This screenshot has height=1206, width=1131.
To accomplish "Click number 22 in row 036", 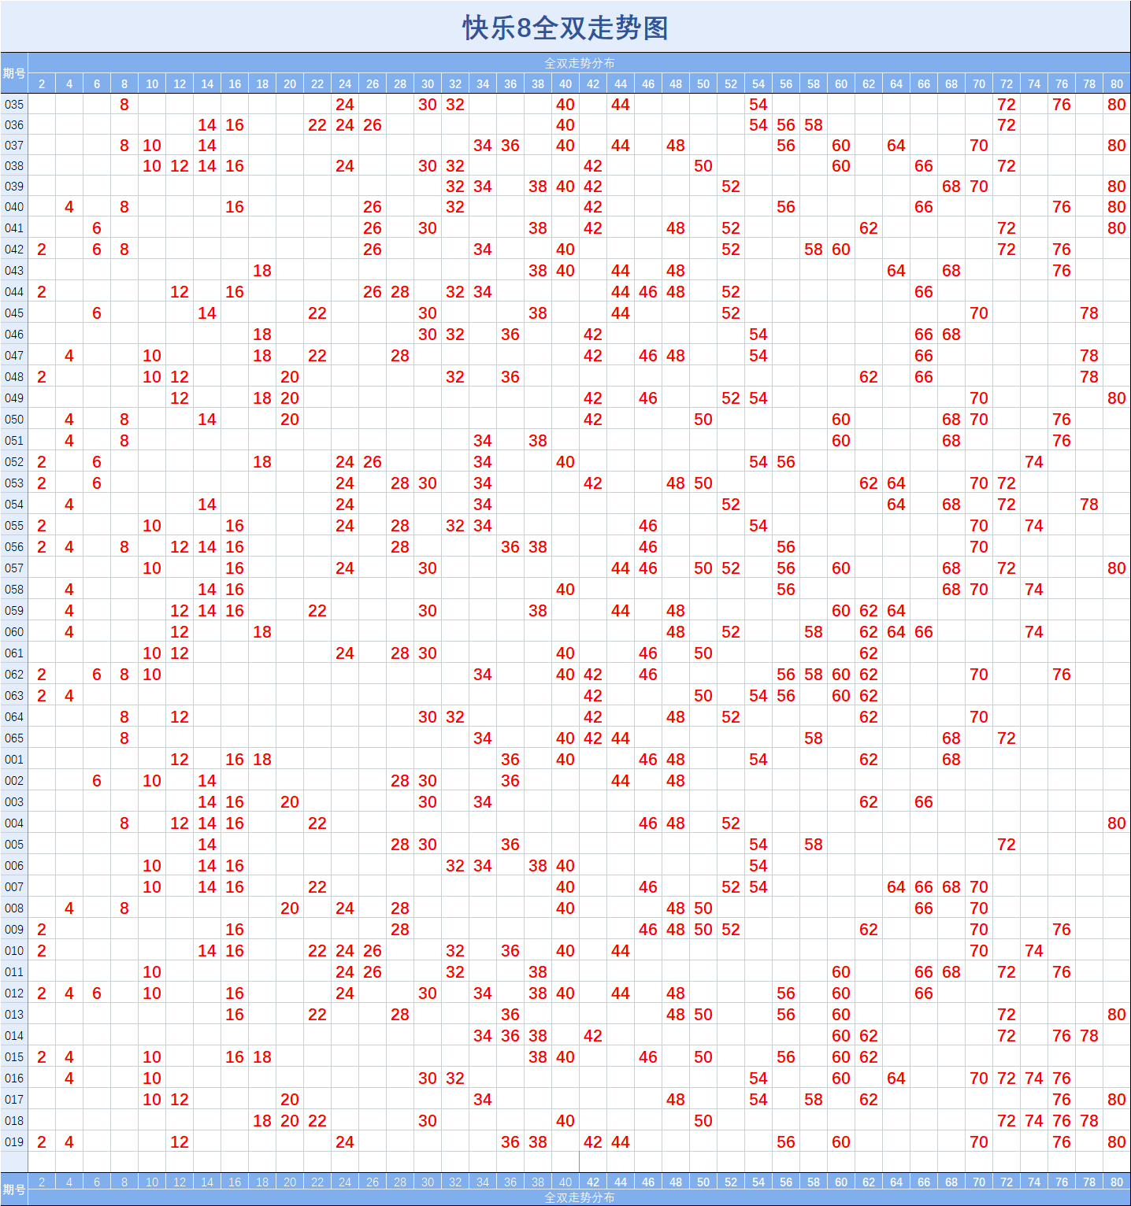I will pyautogui.click(x=317, y=124).
